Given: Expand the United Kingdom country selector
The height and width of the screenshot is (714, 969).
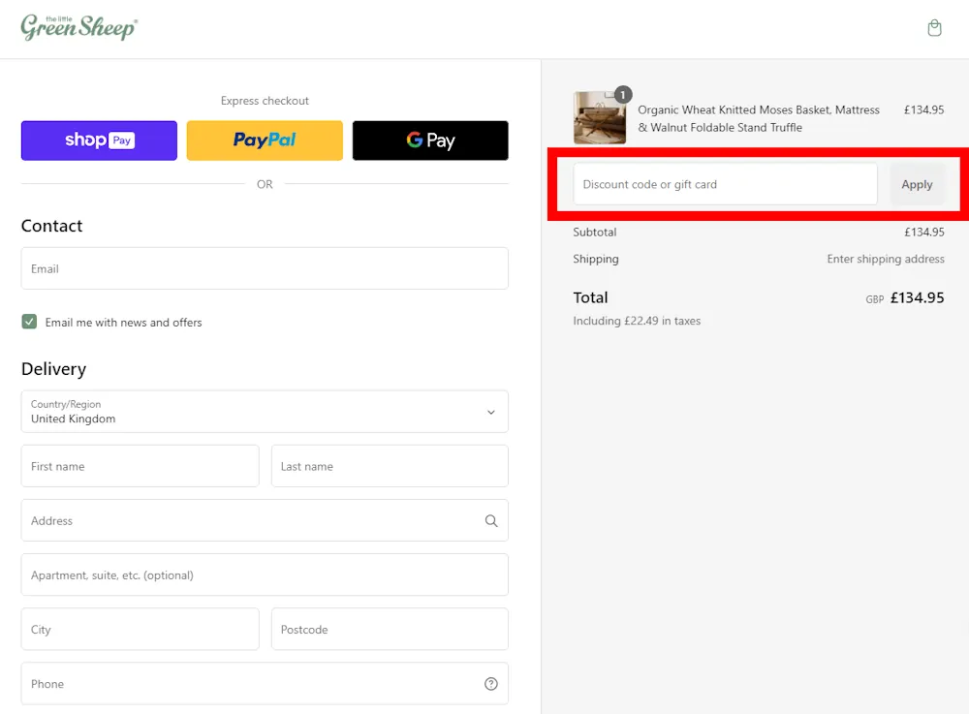Looking at the screenshot, I should click(x=265, y=411).
